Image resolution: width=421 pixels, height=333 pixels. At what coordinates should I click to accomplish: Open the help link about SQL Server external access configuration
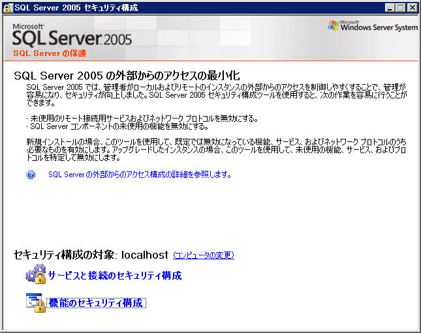(140, 175)
